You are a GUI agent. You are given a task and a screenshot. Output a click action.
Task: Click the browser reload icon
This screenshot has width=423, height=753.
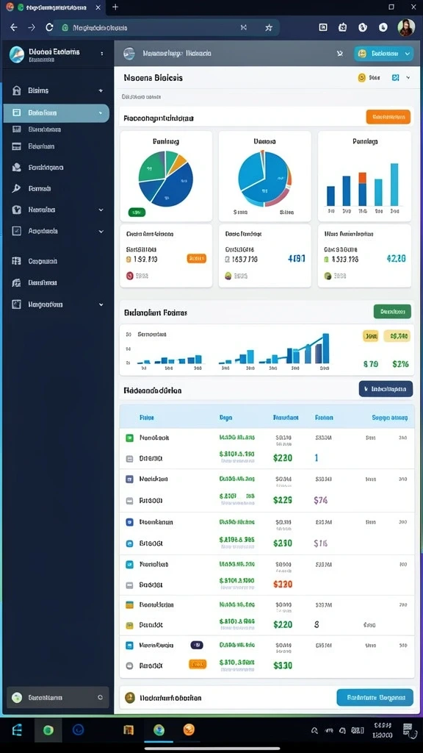pos(49,27)
